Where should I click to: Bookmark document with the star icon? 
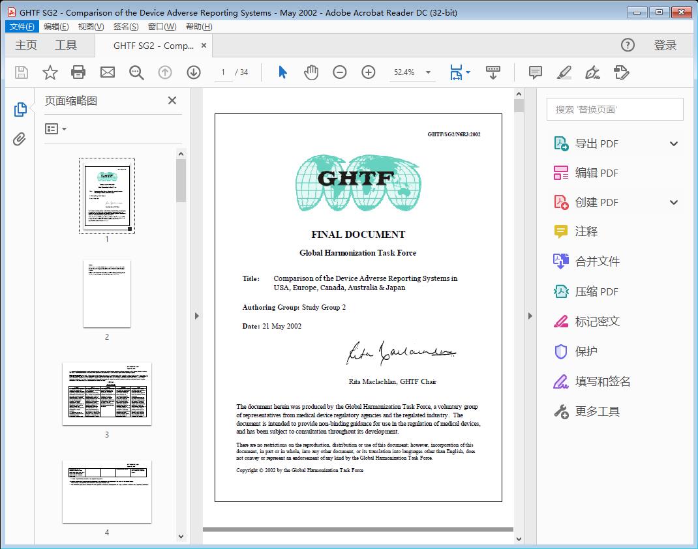coord(50,72)
